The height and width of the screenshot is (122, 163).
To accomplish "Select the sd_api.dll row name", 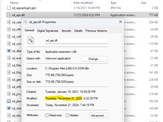I will pos(18,15).
